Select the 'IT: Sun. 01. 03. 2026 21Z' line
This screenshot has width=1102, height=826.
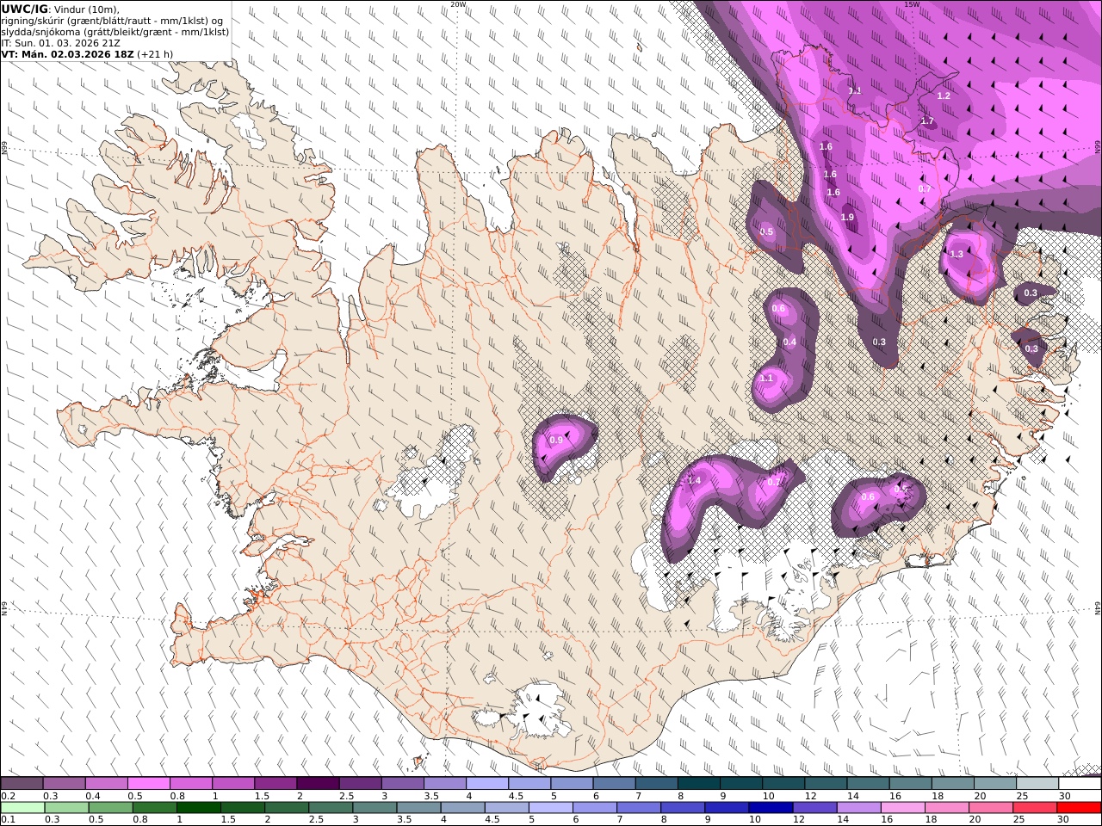coord(60,43)
